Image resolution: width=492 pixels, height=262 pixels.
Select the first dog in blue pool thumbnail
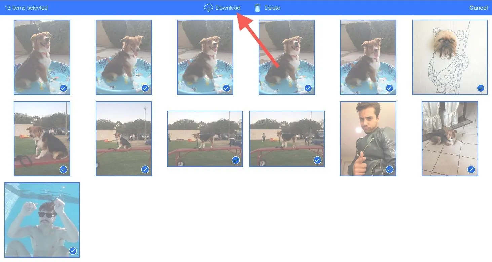coord(42,57)
